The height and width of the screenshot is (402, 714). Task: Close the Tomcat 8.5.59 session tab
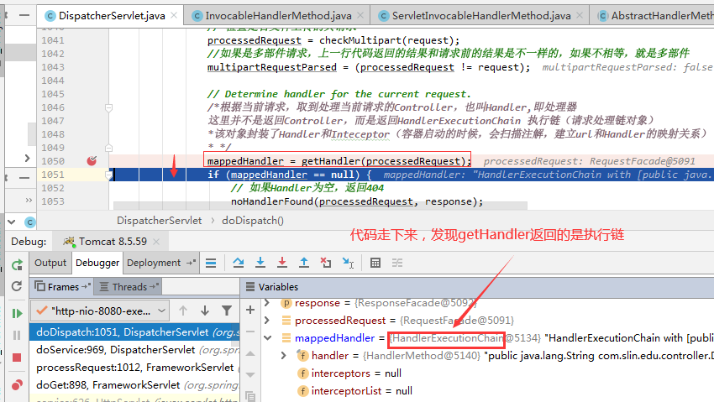point(156,242)
